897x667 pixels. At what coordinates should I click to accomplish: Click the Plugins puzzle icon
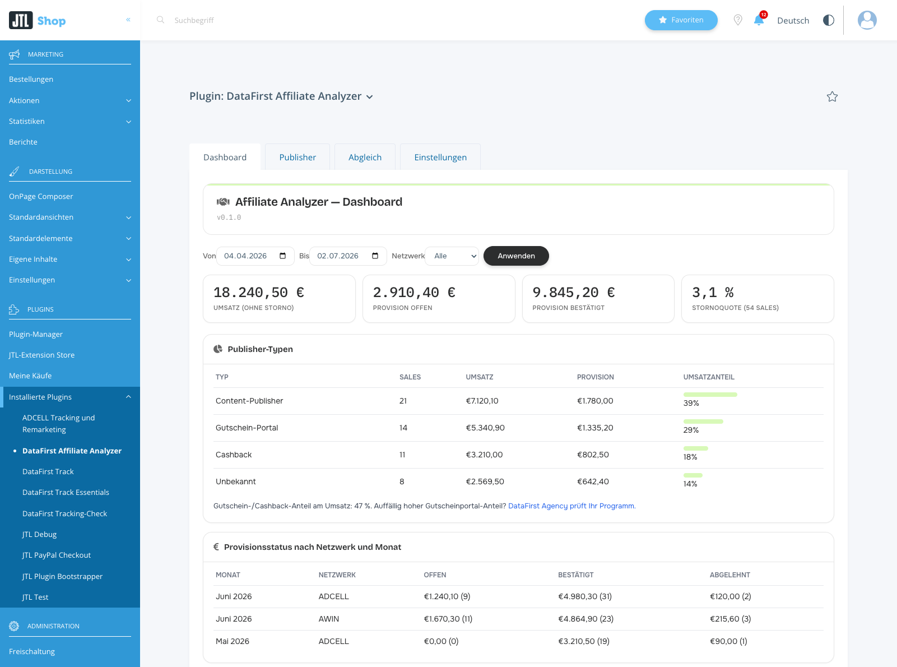click(14, 309)
